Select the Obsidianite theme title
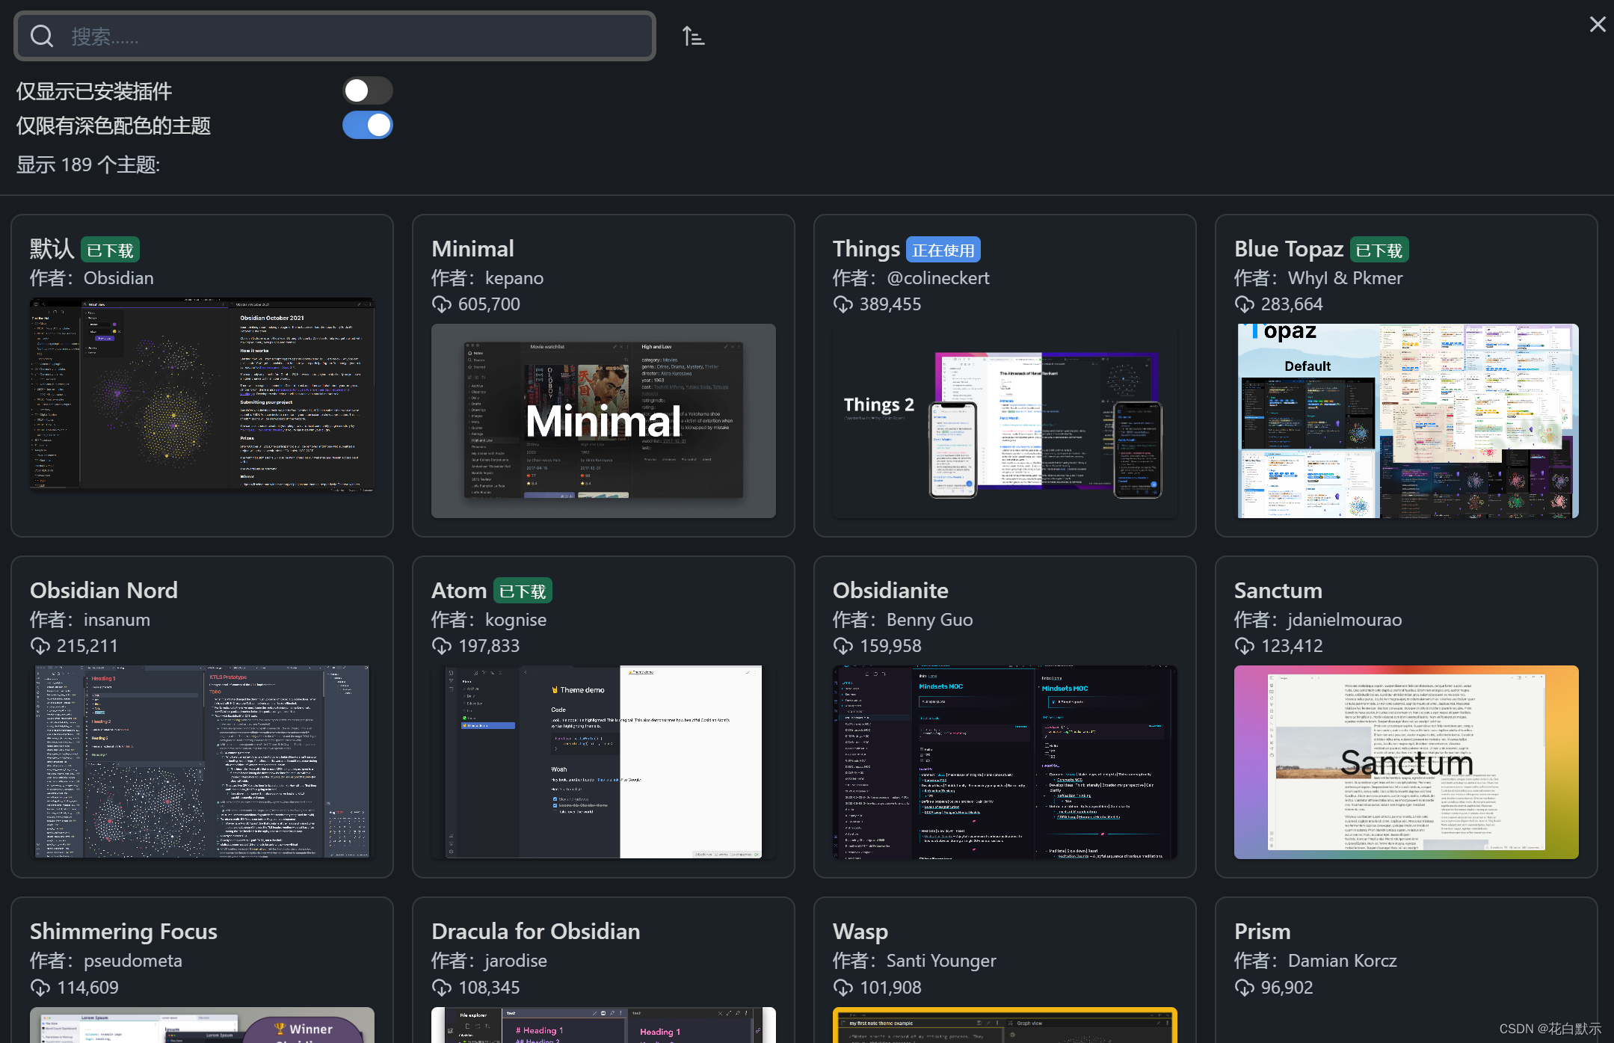 point(890,591)
